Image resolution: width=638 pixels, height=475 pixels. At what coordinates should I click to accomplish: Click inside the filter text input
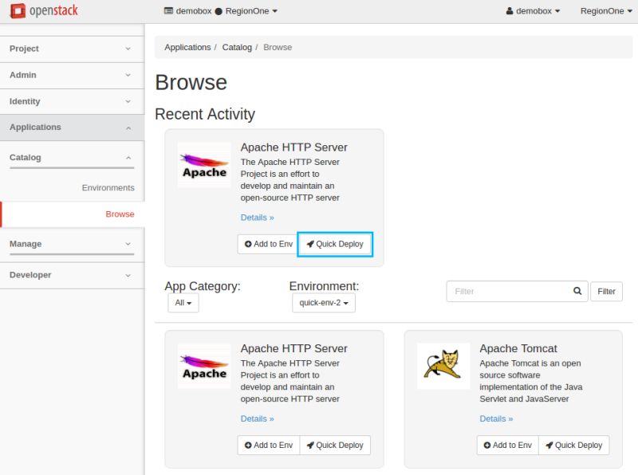click(510, 291)
